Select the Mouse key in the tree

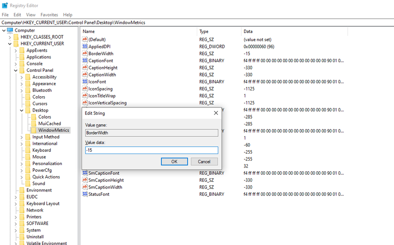coord(39,157)
